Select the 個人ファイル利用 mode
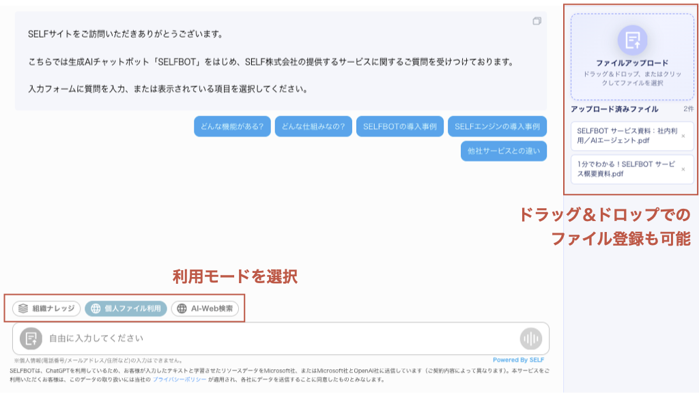Viewport: 699px width, 393px height. (x=126, y=308)
